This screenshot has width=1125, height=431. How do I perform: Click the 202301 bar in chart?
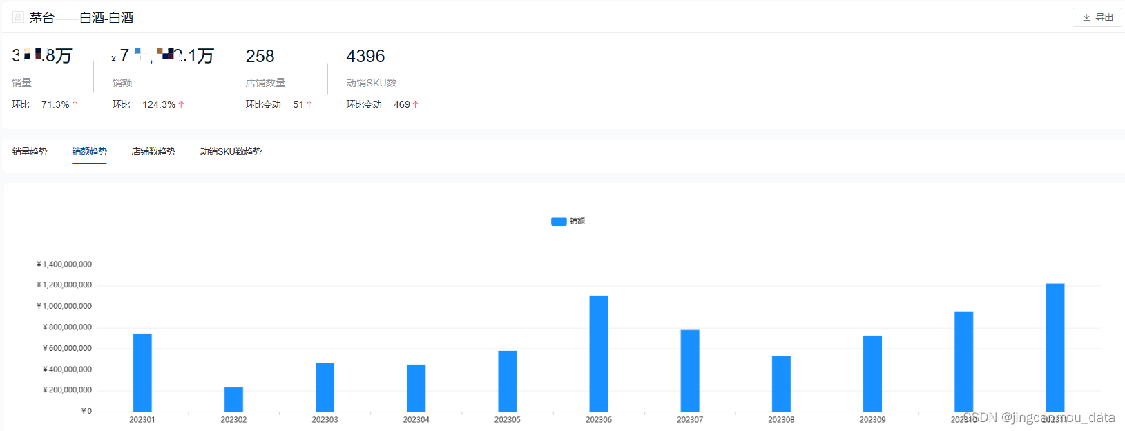coord(142,373)
